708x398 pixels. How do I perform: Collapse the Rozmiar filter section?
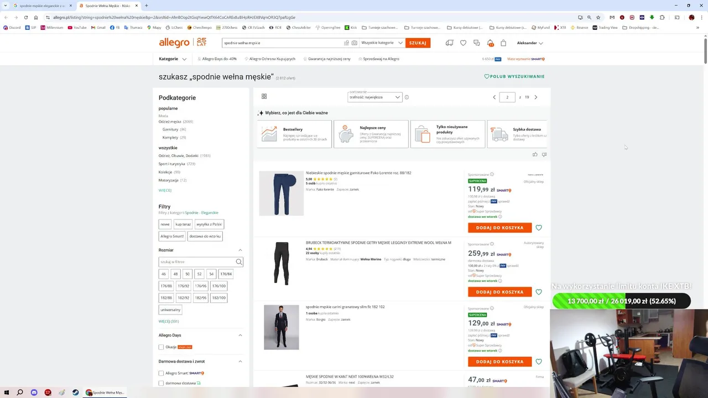[240, 250]
